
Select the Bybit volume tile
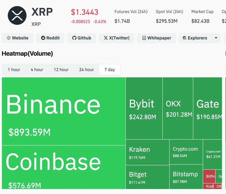[x=144, y=108]
